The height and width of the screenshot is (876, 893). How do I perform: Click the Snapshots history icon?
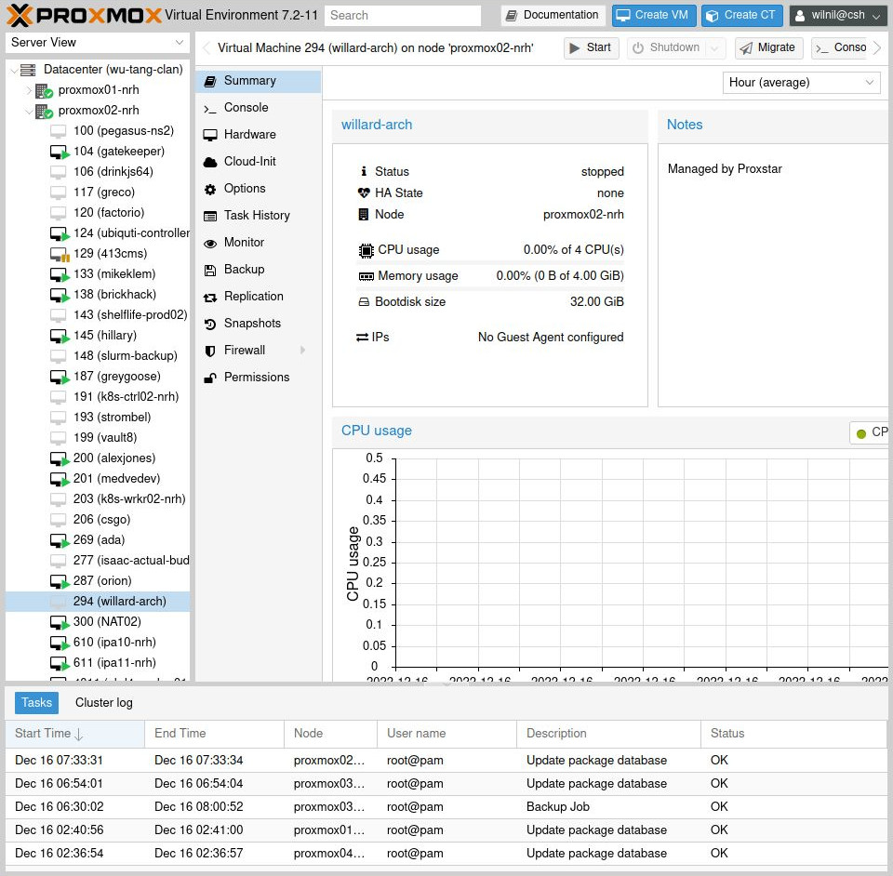coord(210,324)
